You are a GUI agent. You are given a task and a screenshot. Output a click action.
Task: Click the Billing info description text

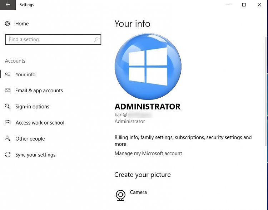[183, 141]
